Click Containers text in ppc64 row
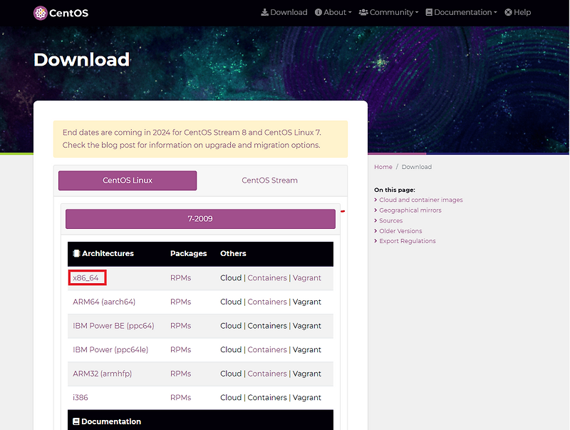 [267, 326]
